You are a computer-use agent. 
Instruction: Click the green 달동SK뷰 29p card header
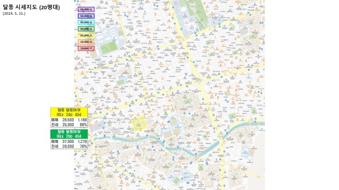(x=69, y=134)
